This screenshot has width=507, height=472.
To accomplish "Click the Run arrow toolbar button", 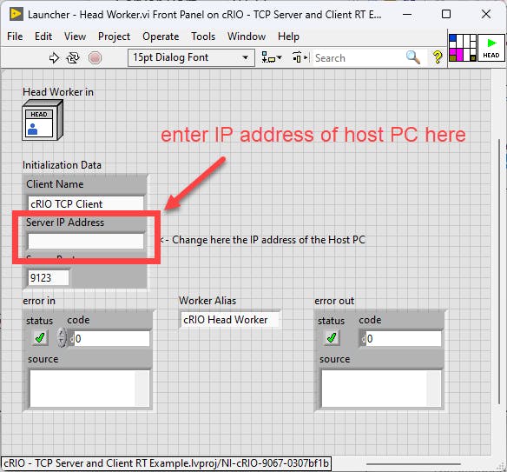I will (54, 58).
